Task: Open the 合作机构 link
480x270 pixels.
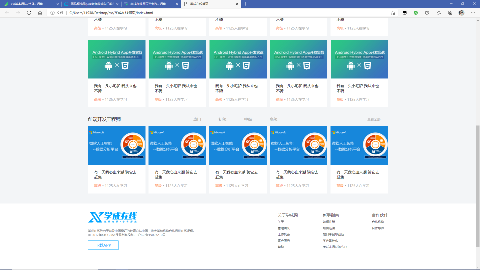Action: point(378,222)
